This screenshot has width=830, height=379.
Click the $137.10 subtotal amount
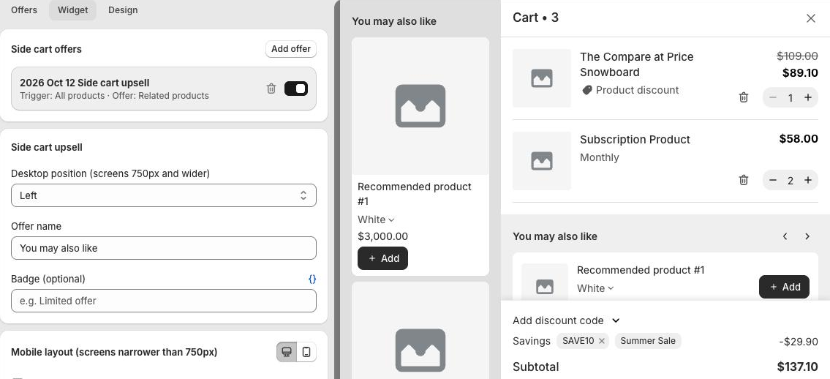(x=798, y=367)
